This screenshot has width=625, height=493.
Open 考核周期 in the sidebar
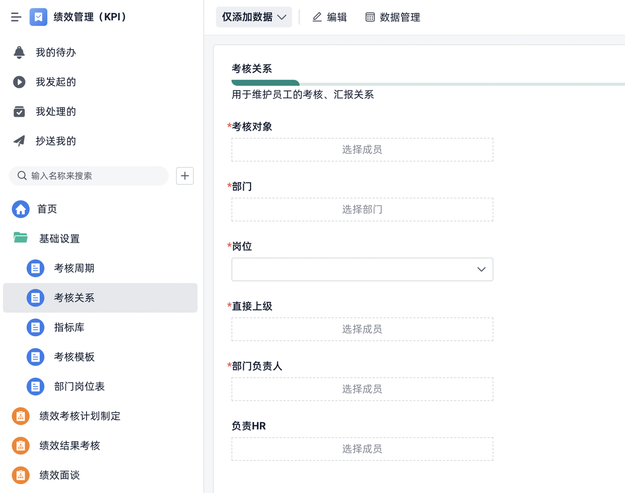[74, 268]
